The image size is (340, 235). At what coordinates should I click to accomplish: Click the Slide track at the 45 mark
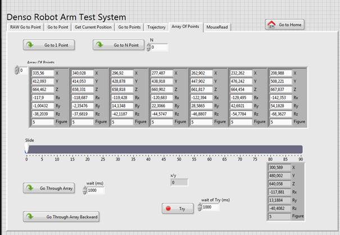pyautogui.click(x=164, y=149)
